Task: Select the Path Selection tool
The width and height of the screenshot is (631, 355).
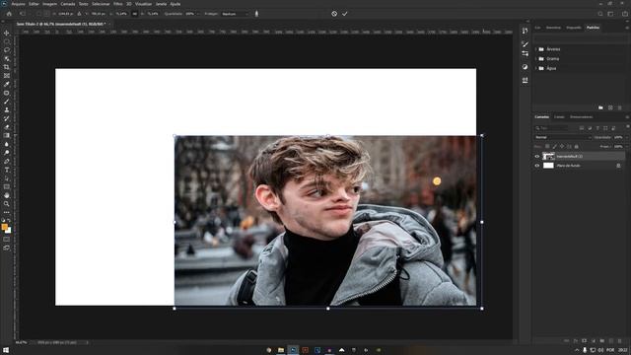Action: [7, 178]
